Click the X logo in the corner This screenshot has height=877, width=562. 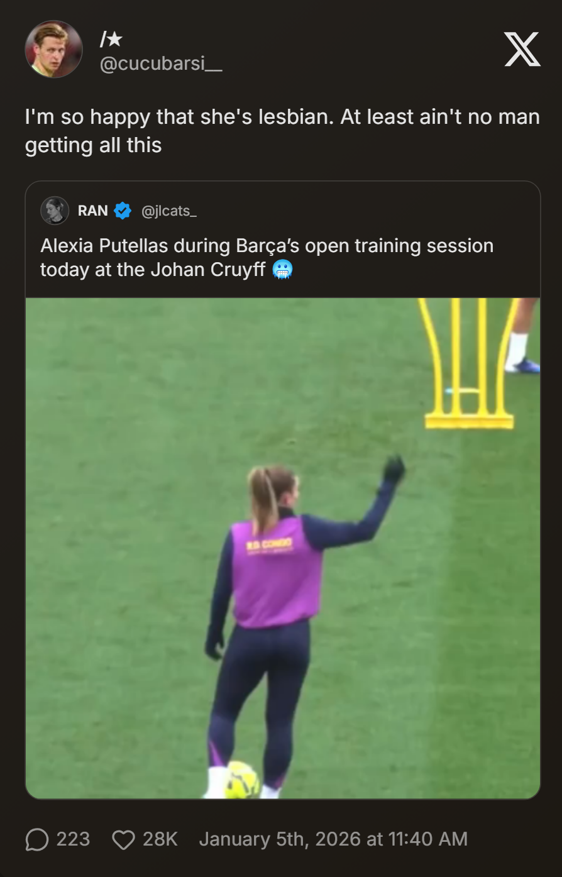click(x=522, y=50)
